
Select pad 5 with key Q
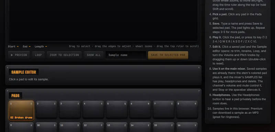click(117, 110)
